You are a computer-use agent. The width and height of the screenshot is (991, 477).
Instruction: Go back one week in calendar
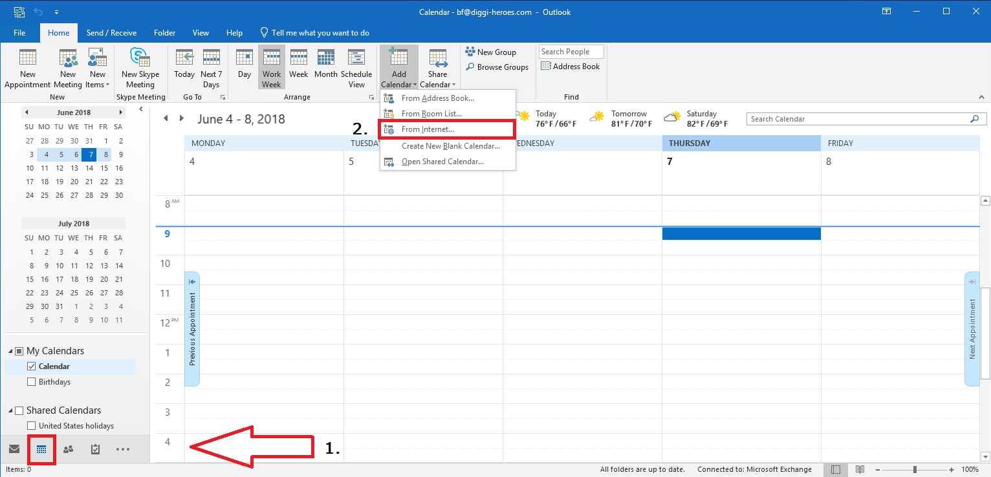(166, 118)
